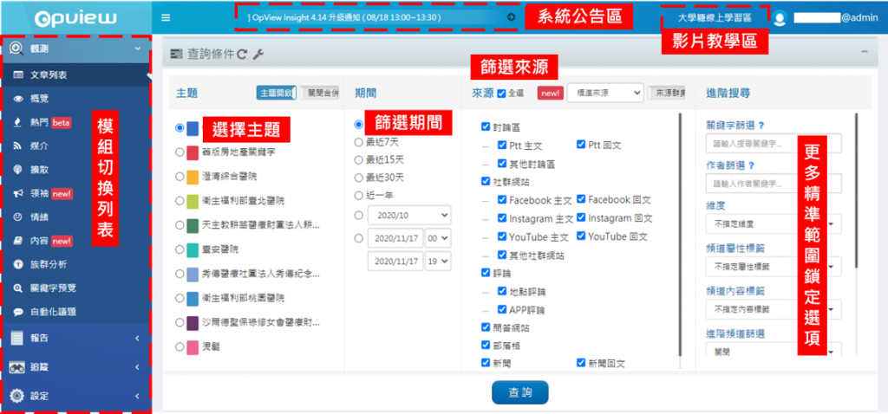888x414 pixels.
Task: Open the 頻道內容標籤 dropdown
Action: (774, 310)
